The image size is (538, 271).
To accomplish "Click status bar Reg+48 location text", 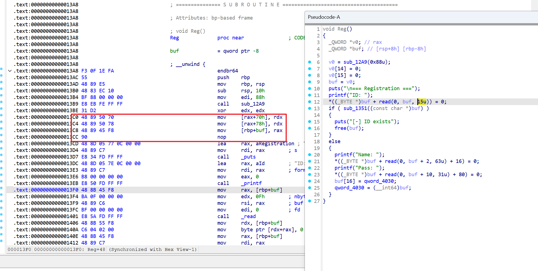I will [x=96, y=249].
